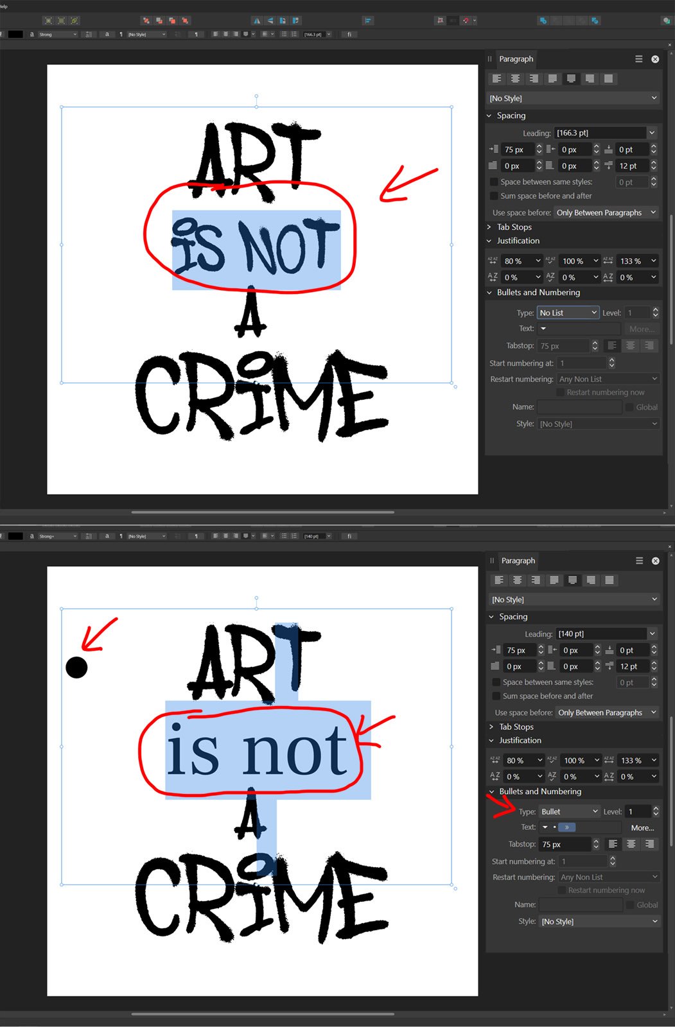The image size is (675, 1027).
Task: Click the enabled 'More...' bullet button
Action: tap(642, 828)
